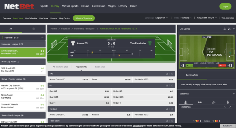
Task: Star the 1st Goal market
Action: click(172, 109)
